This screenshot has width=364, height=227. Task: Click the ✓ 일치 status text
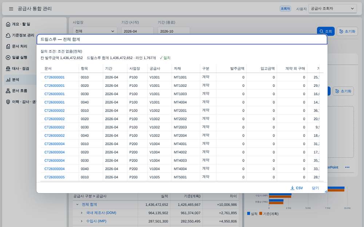pos(165,58)
